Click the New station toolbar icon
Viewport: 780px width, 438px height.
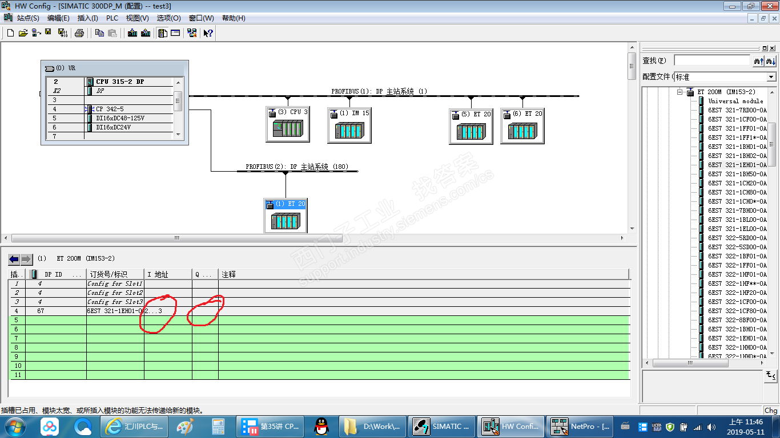[10, 33]
